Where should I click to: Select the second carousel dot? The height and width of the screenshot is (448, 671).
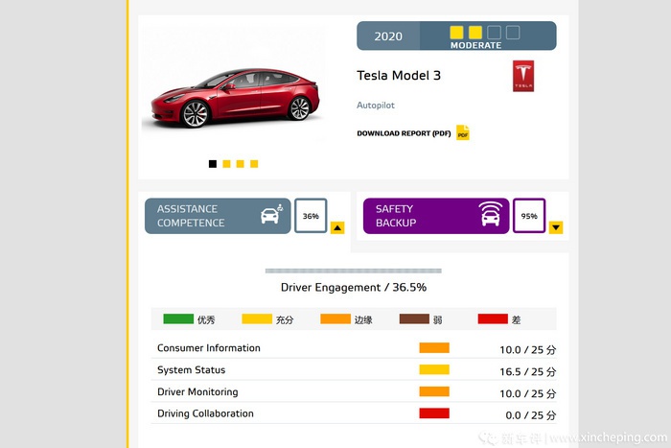coord(227,164)
